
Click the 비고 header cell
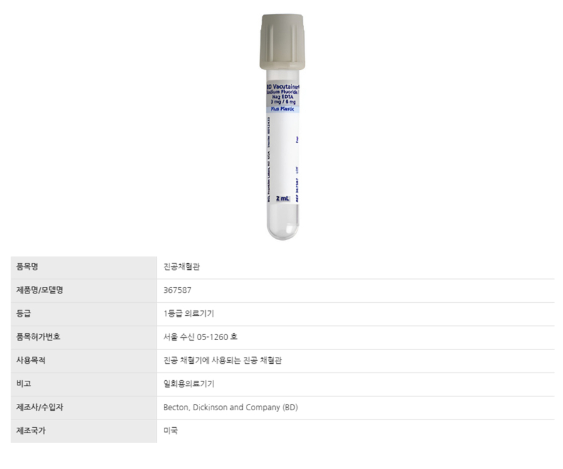(84, 384)
